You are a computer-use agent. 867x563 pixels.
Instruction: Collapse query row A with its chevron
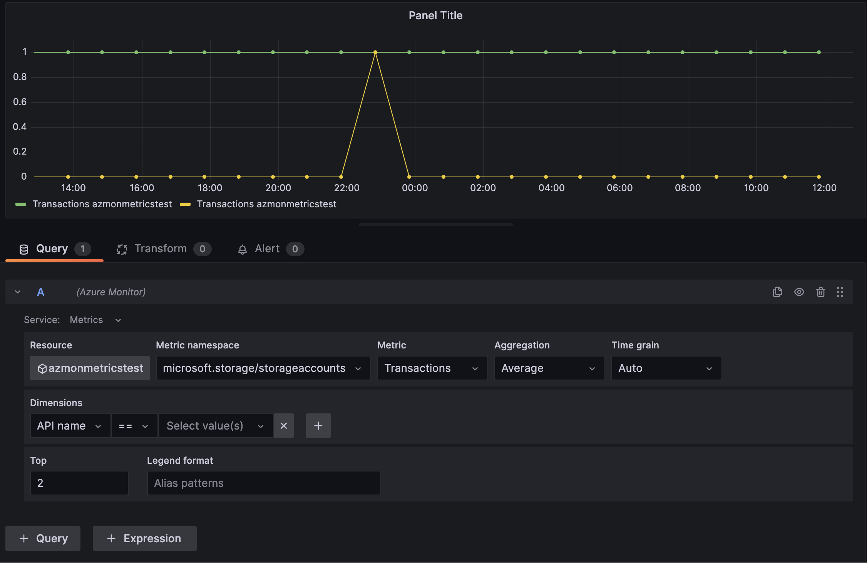point(17,292)
